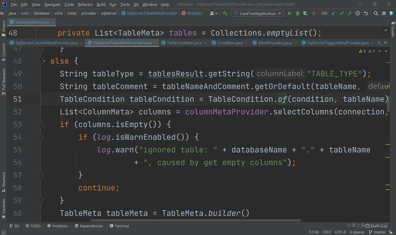This screenshot has height=235, width=396.
Task: Toggle the Commit tool window
Action: (3, 52)
